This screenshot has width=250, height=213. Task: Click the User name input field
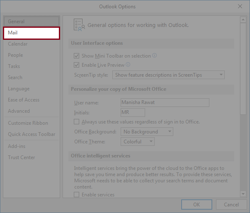click(165, 102)
